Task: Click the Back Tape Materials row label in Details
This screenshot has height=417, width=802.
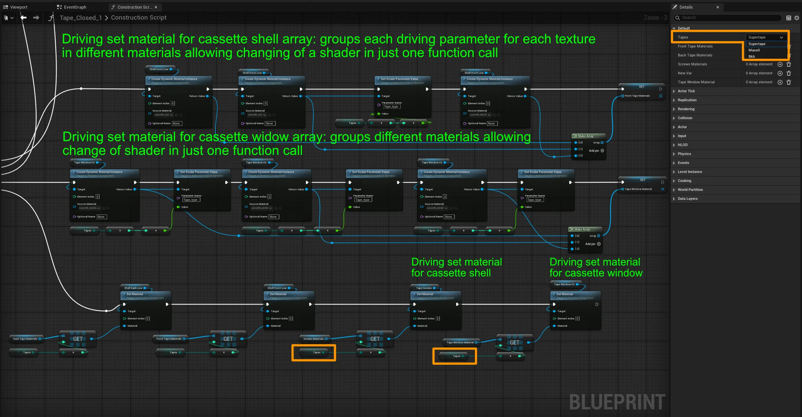Action: [695, 55]
